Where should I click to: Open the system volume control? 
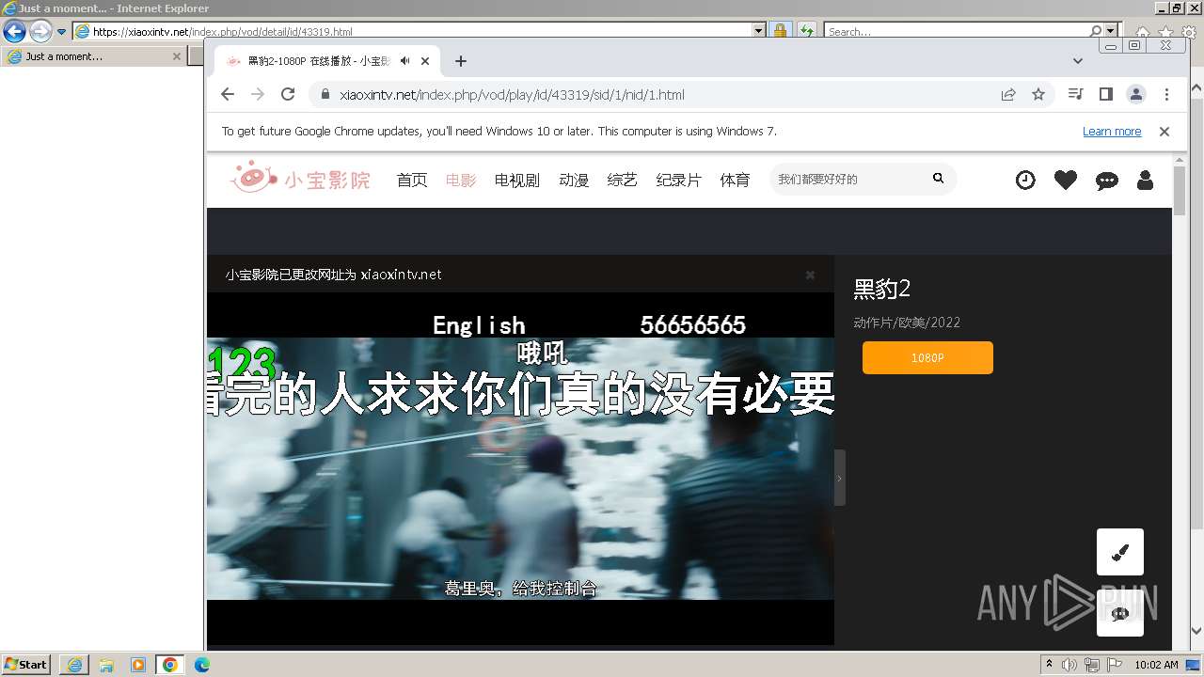[x=1070, y=665]
